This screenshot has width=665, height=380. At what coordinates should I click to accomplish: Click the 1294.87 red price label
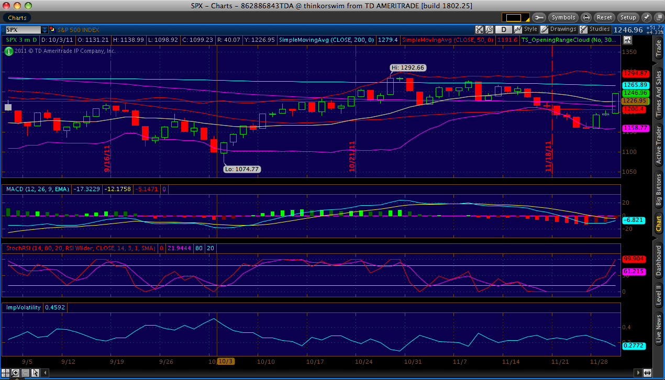coord(636,74)
